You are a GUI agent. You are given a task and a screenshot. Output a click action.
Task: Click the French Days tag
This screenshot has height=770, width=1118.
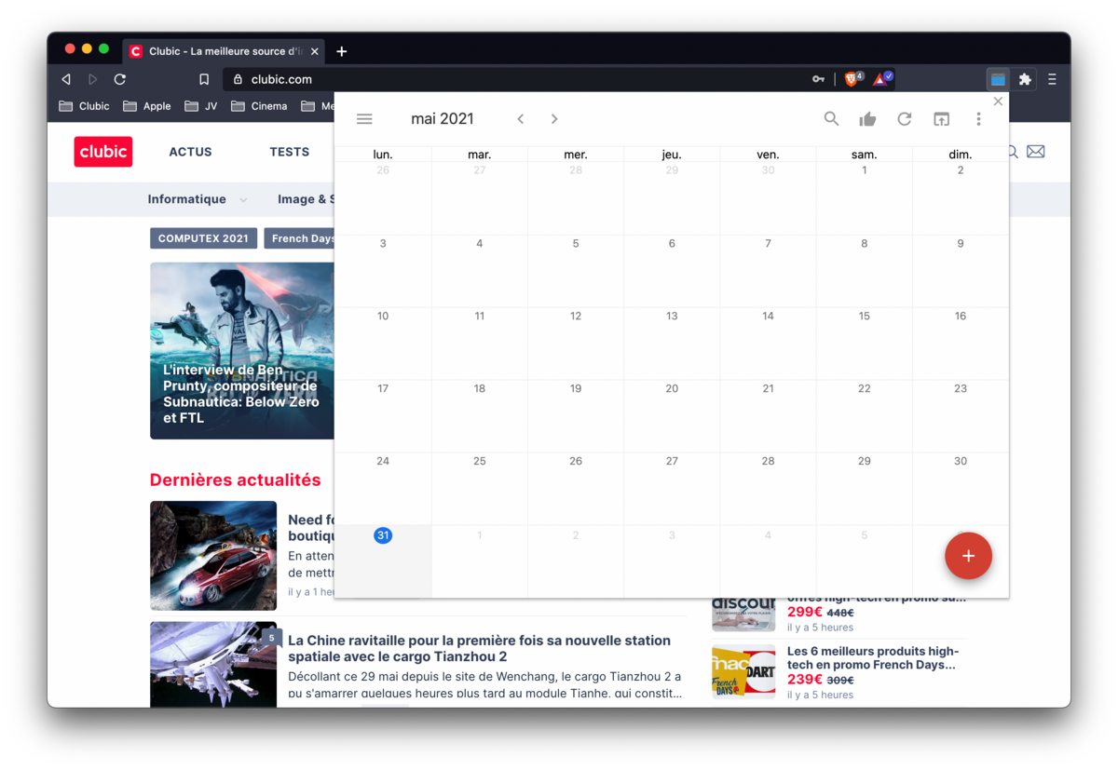pyautogui.click(x=300, y=238)
